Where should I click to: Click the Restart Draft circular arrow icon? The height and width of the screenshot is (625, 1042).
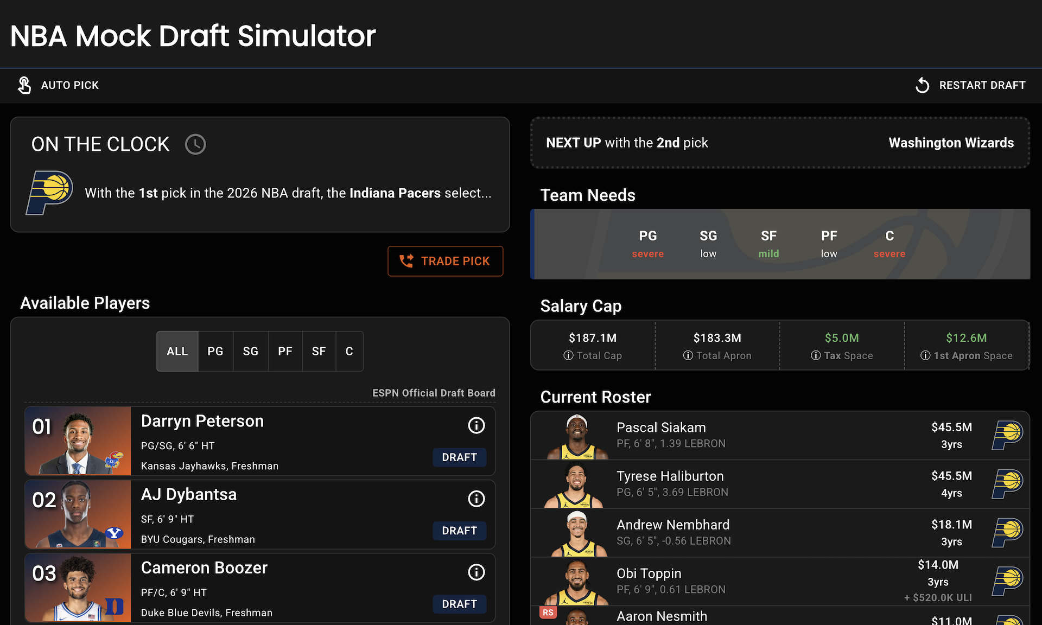pos(922,85)
